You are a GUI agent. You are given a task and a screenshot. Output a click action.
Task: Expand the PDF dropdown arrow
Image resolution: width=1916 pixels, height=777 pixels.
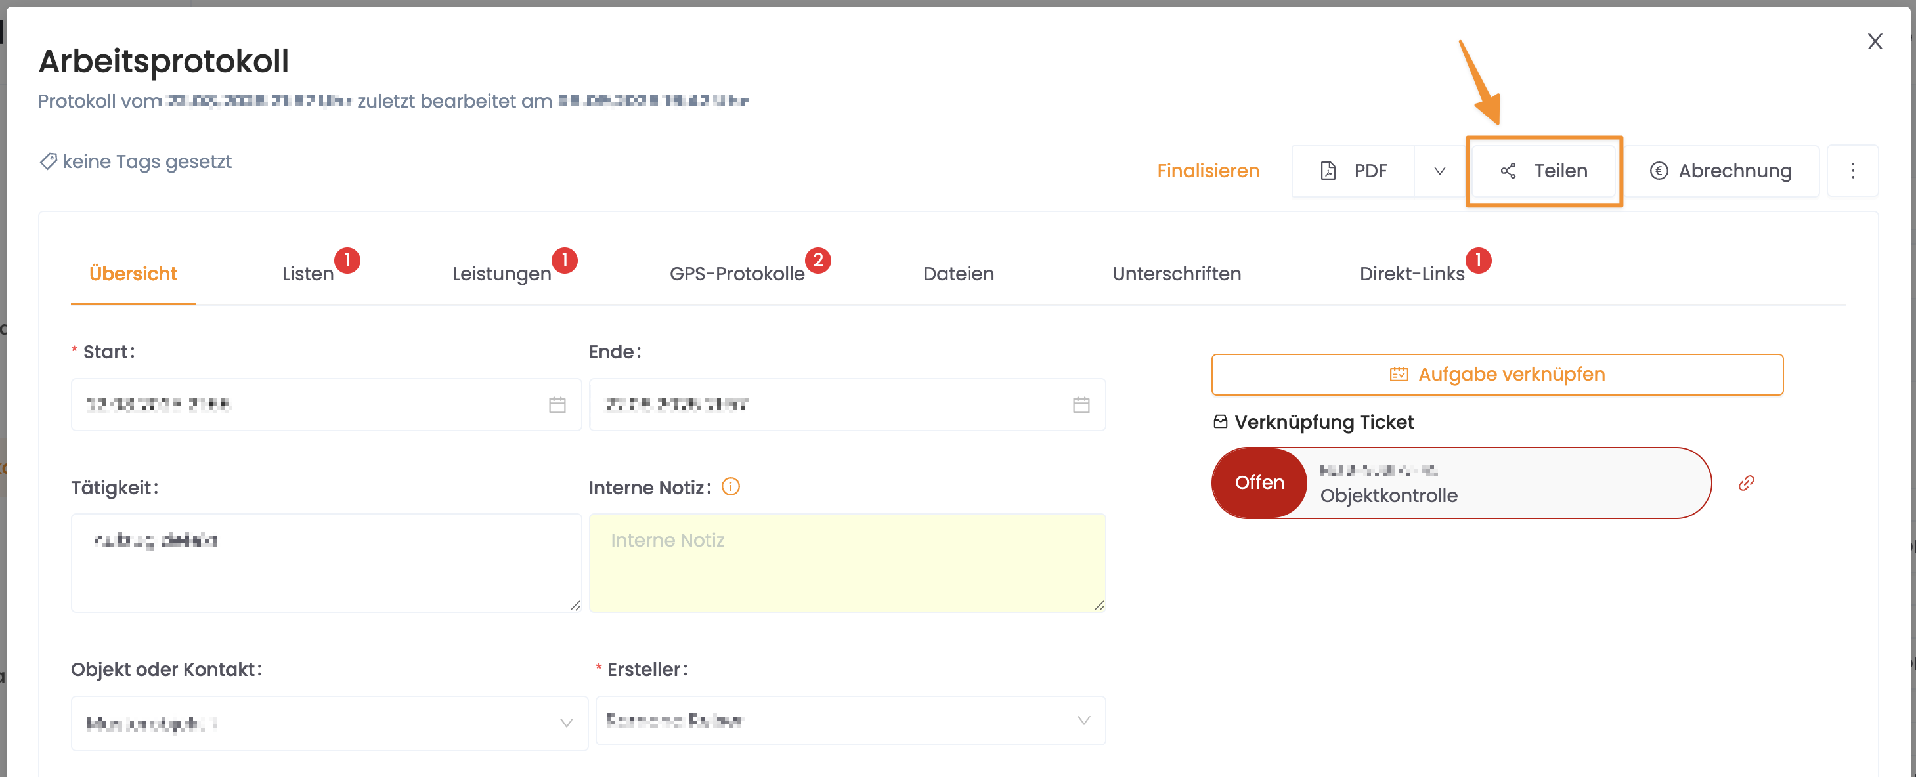click(1439, 171)
